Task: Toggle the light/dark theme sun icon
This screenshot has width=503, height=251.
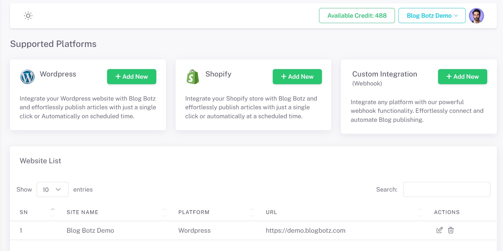Action: [28, 16]
